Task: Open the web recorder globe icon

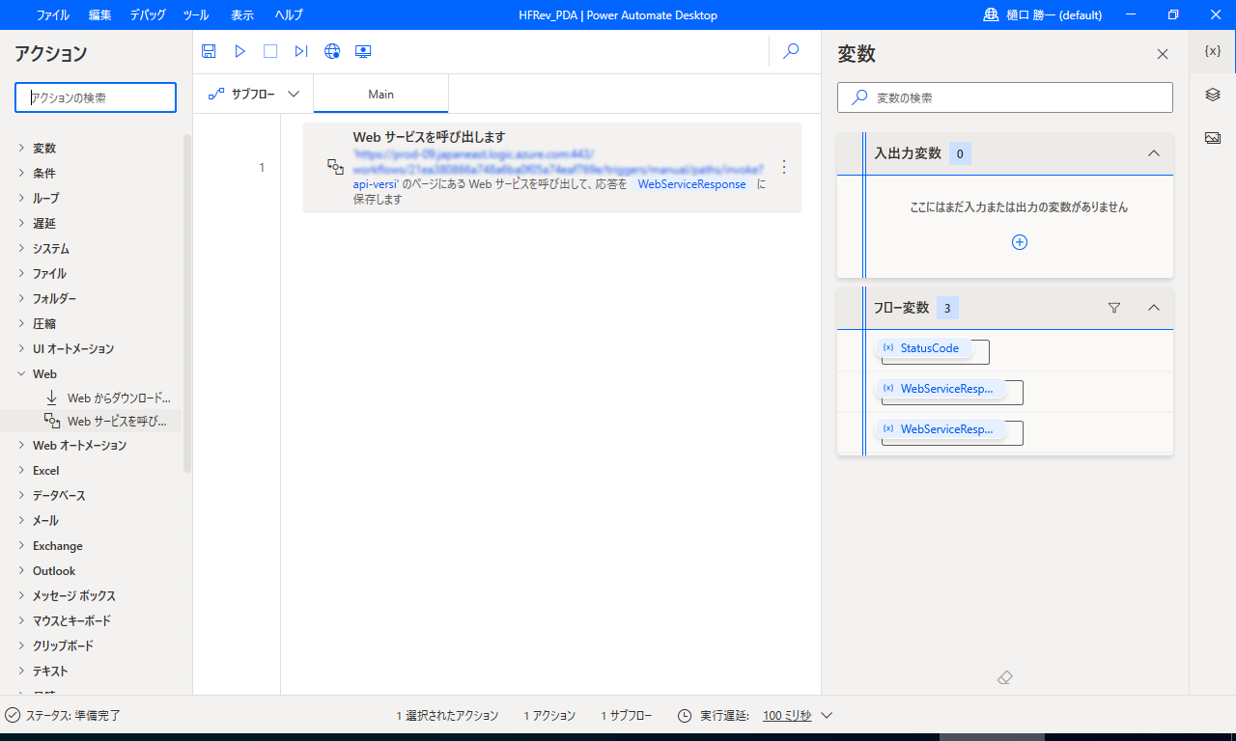Action: coord(332,51)
